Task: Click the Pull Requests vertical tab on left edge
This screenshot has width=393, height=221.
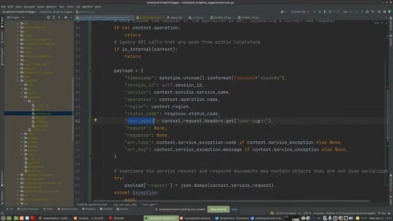Action: coord(2,56)
